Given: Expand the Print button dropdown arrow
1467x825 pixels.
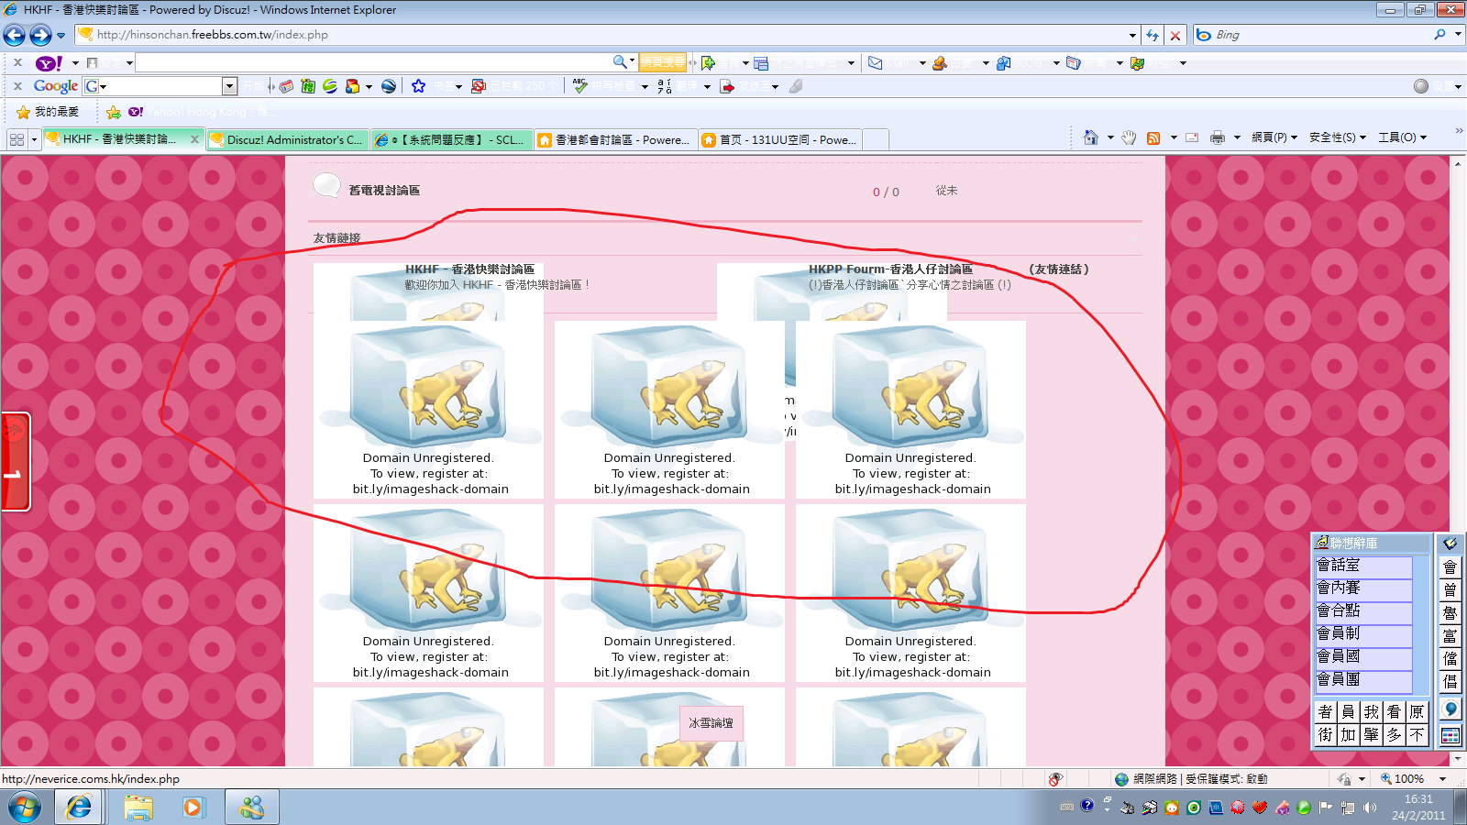Looking at the screenshot, I should point(1237,137).
